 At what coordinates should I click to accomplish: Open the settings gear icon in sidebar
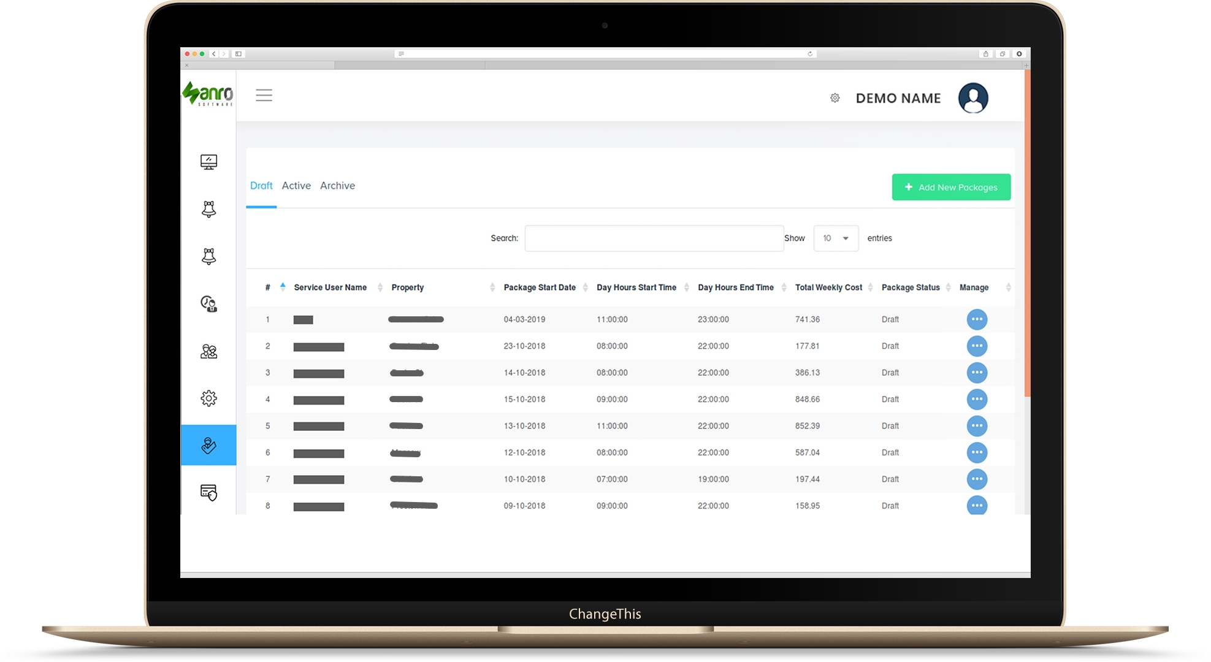pos(208,398)
